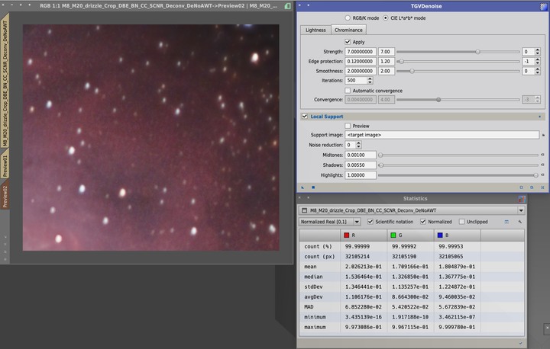The width and height of the screenshot is (550, 349).
Task: Click the reset icon beside Midtones slider
Action: pos(542,155)
